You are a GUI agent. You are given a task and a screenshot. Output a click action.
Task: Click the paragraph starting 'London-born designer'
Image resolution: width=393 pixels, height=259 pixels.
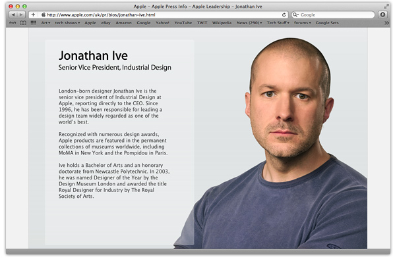[110, 106]
